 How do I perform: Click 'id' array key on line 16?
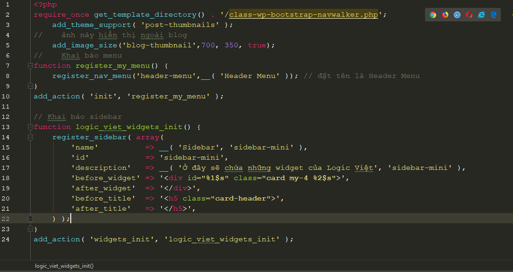tap(80, 157)
